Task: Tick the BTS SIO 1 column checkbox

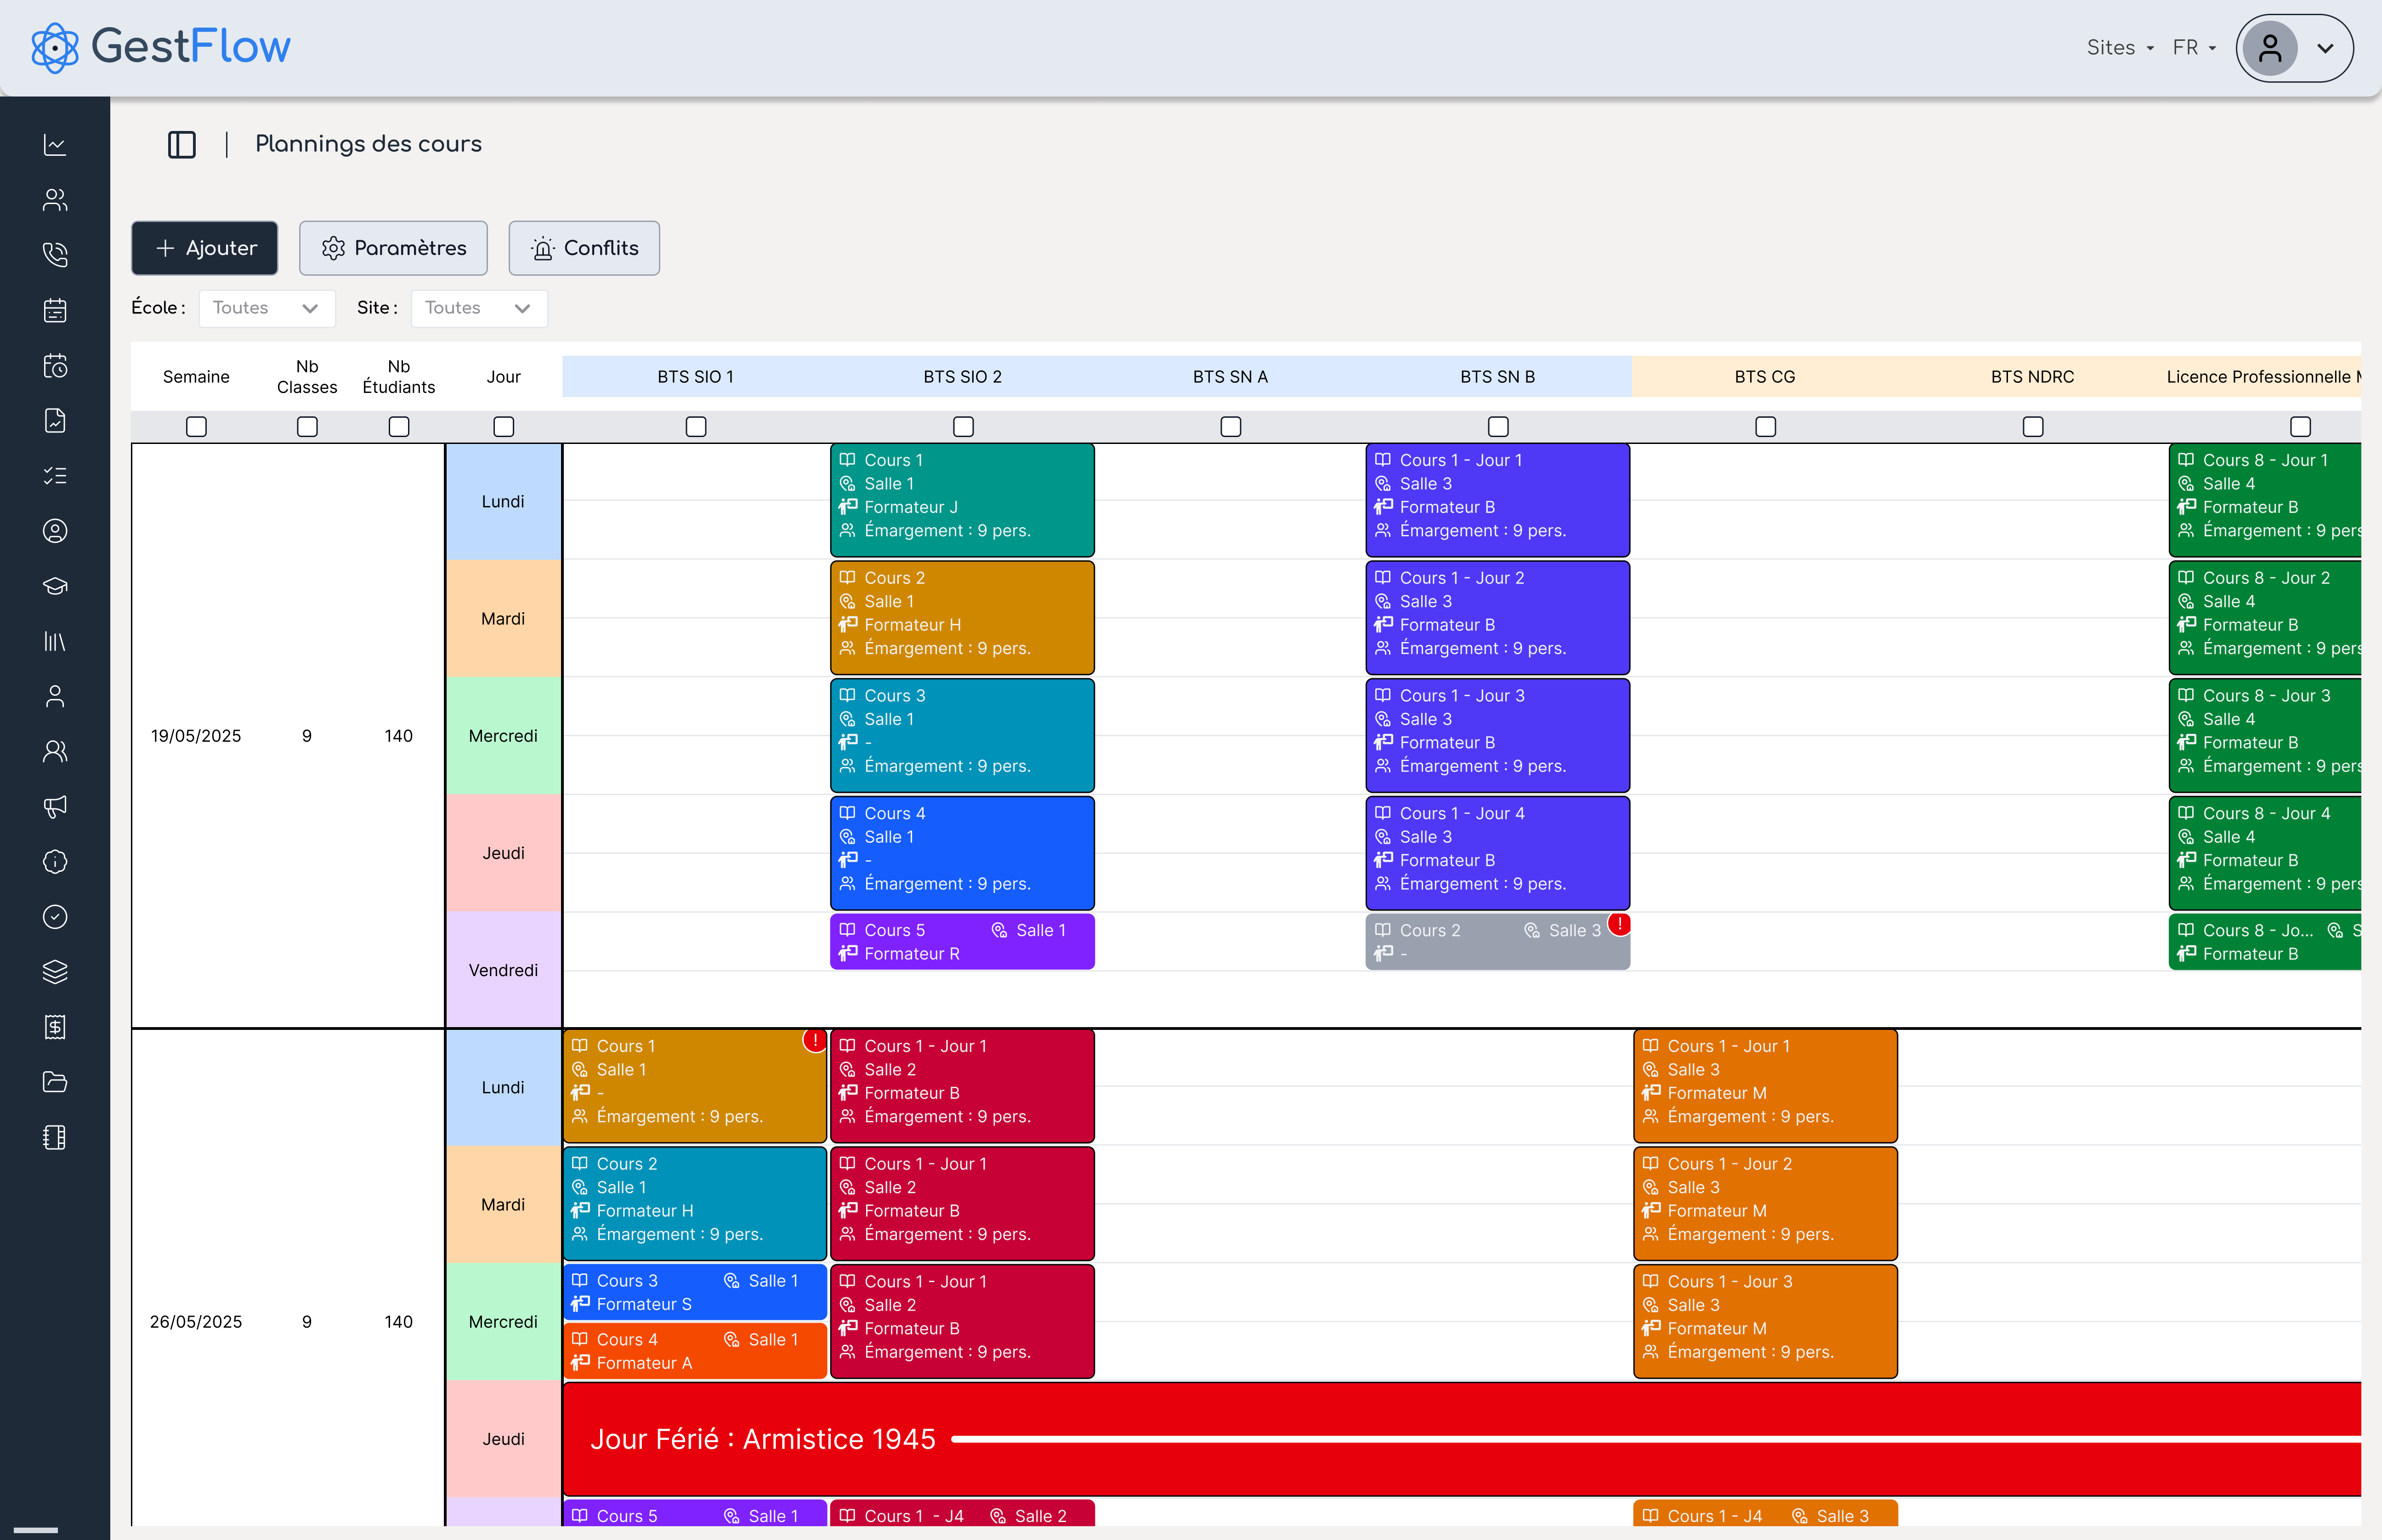Action: 696,427
